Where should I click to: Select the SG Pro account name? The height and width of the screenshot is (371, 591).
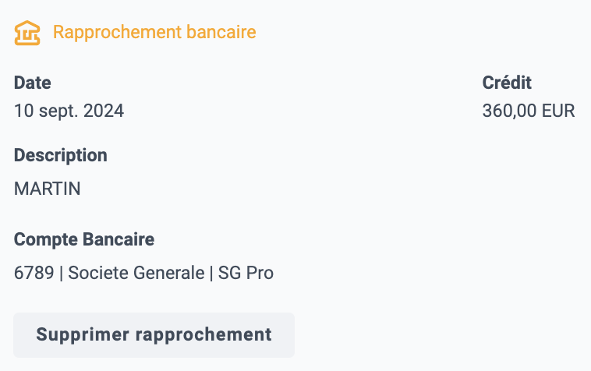pyautogui.click(x=246, y=273)
